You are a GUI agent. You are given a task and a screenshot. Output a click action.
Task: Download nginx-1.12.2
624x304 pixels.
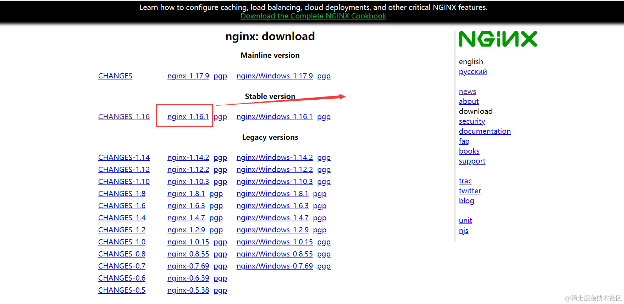188,170
